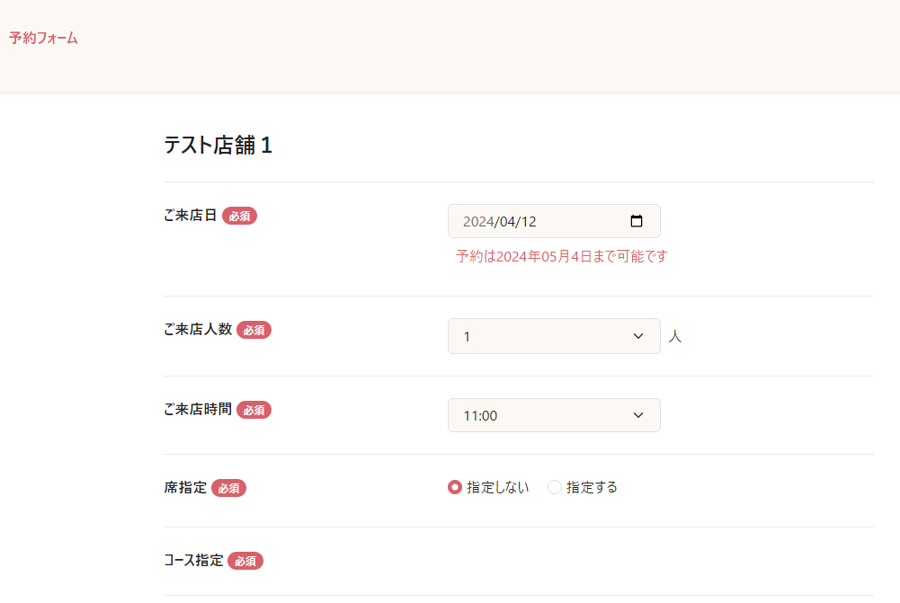This screenshot has height=603, width=900.
Task: Expand the ご来店人数 dropdown
Action: tap(553, 336)
